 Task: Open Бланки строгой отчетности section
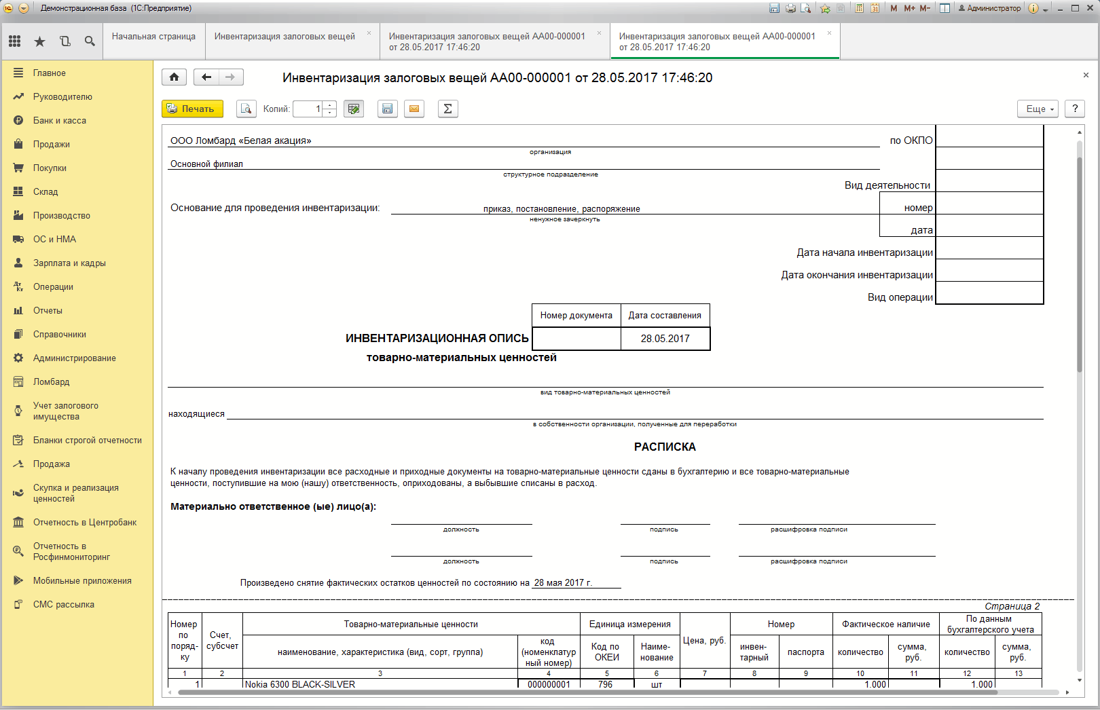[x=77, y=440]
